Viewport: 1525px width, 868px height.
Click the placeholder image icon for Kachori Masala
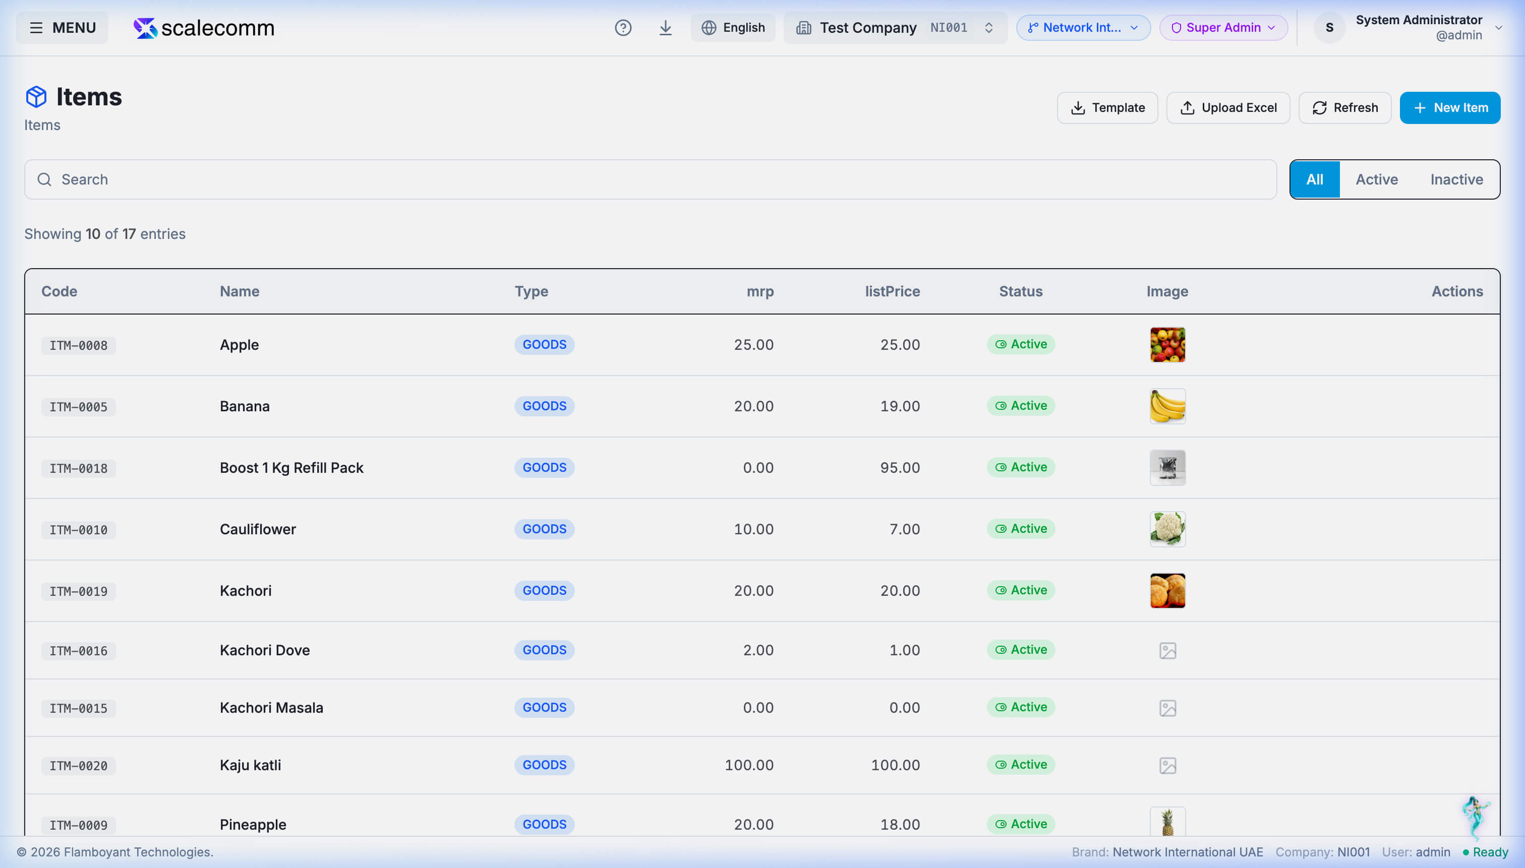[1167, 708]
